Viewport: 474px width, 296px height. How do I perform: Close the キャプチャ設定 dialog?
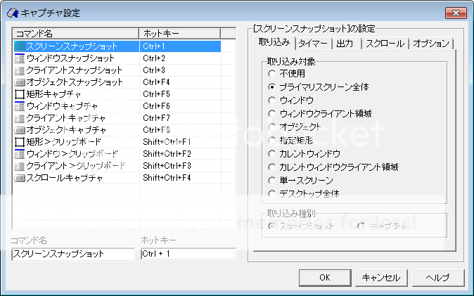click(x=456, y=13)
